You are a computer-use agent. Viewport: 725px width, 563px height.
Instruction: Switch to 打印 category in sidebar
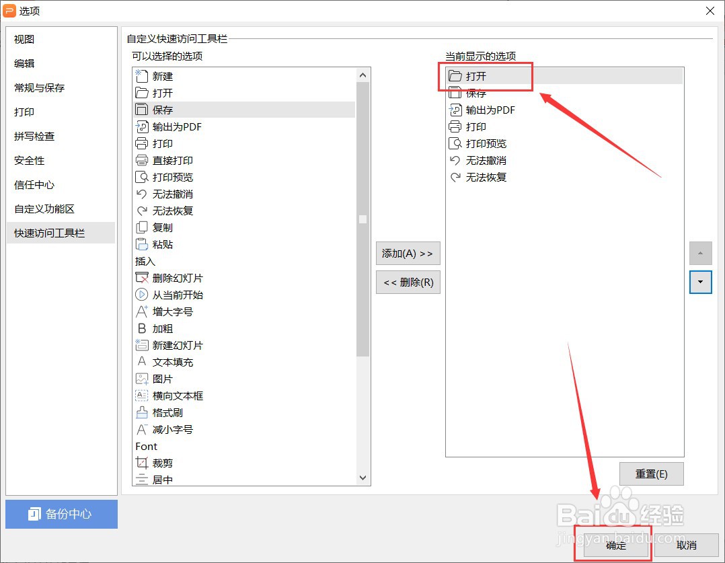(x=61, y=112)
